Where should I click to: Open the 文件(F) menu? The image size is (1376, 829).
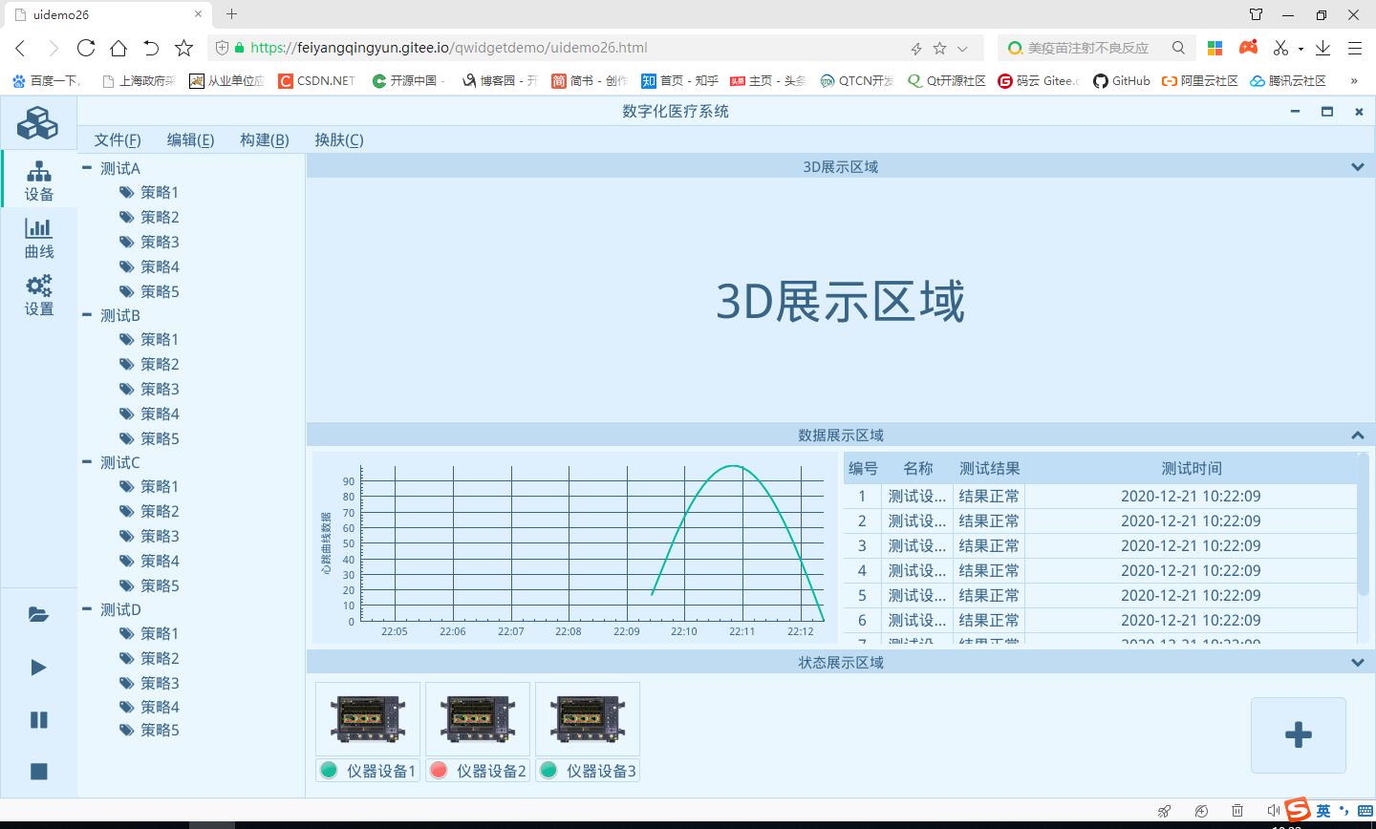[x=118, y=140]
